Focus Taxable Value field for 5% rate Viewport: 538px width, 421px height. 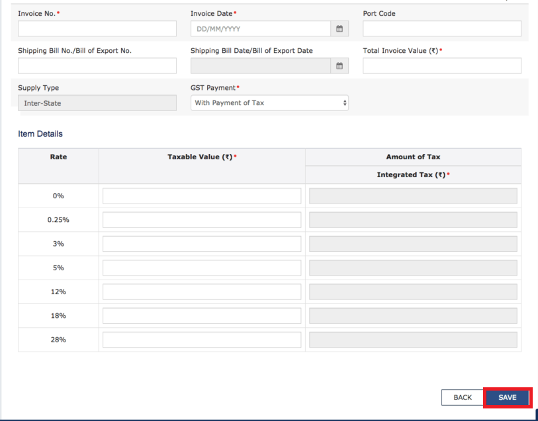(202, 268)
